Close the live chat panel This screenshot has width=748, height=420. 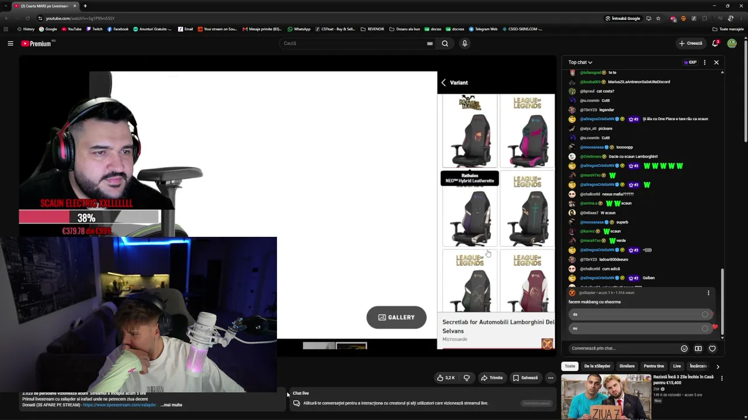(x=716, y=62)
